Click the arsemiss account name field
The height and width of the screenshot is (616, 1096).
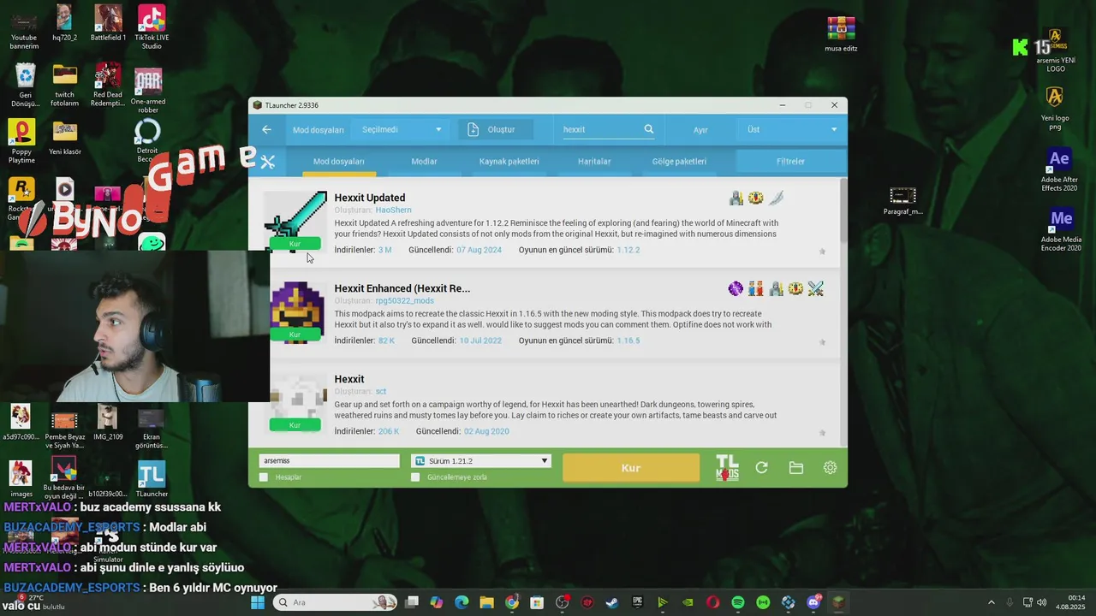pyautogui.click(x=329, y=461)
